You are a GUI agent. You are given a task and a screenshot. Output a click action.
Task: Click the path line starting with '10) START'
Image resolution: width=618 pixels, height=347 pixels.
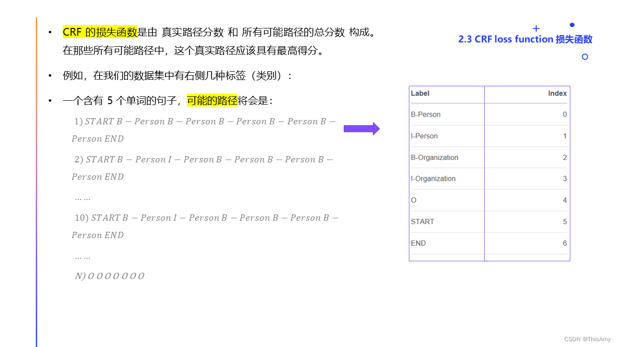click(207, 218)
